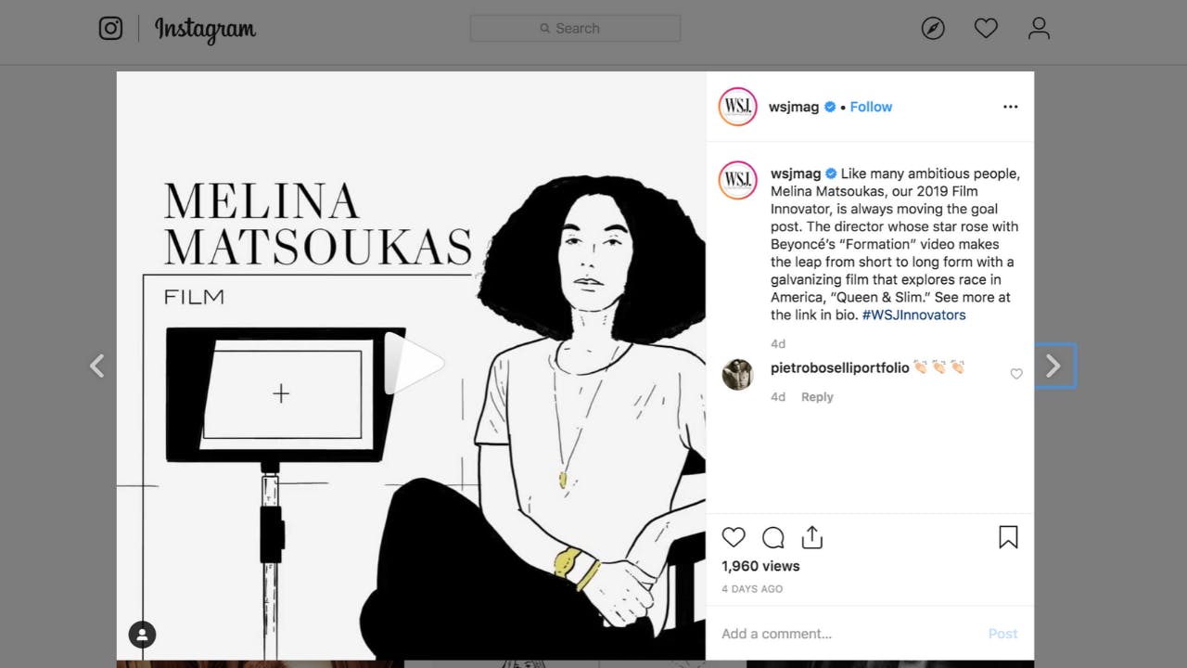Save the post with the bookmark icon
The height and width of the screenshot is (668, 1187).
coord(1008,537)
